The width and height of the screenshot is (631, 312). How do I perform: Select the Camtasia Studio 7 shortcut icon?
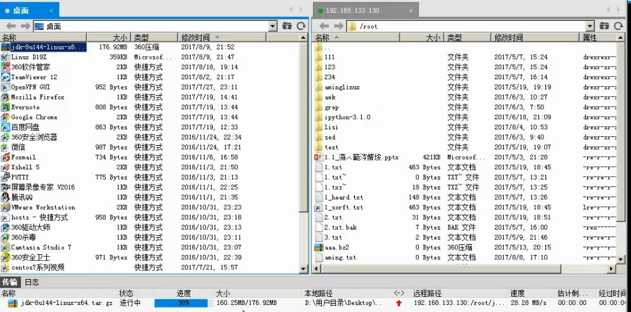coord(5,247)
